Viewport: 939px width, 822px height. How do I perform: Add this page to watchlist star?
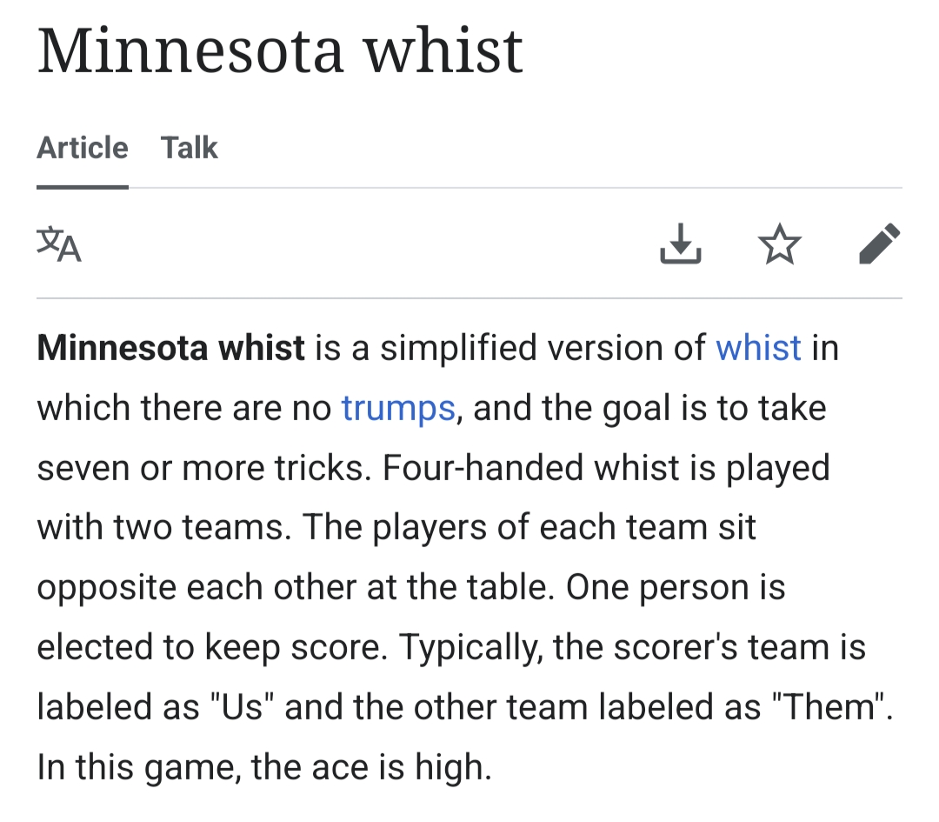coord(780,244)
